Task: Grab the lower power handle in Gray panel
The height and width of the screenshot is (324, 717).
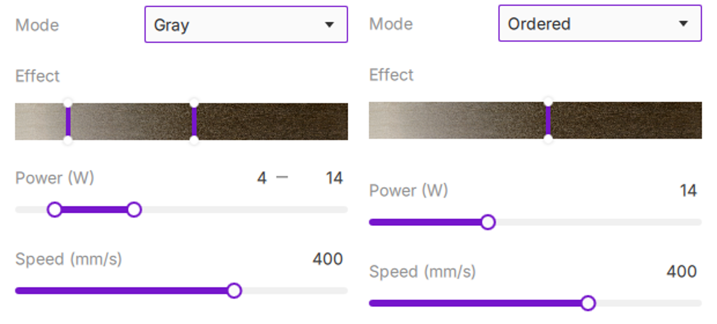Action: point(55,209)
